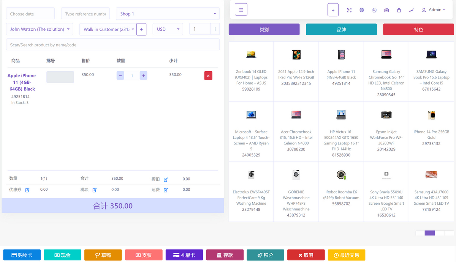Increase iPhone 11 quantity with plus

click(143, 75)
